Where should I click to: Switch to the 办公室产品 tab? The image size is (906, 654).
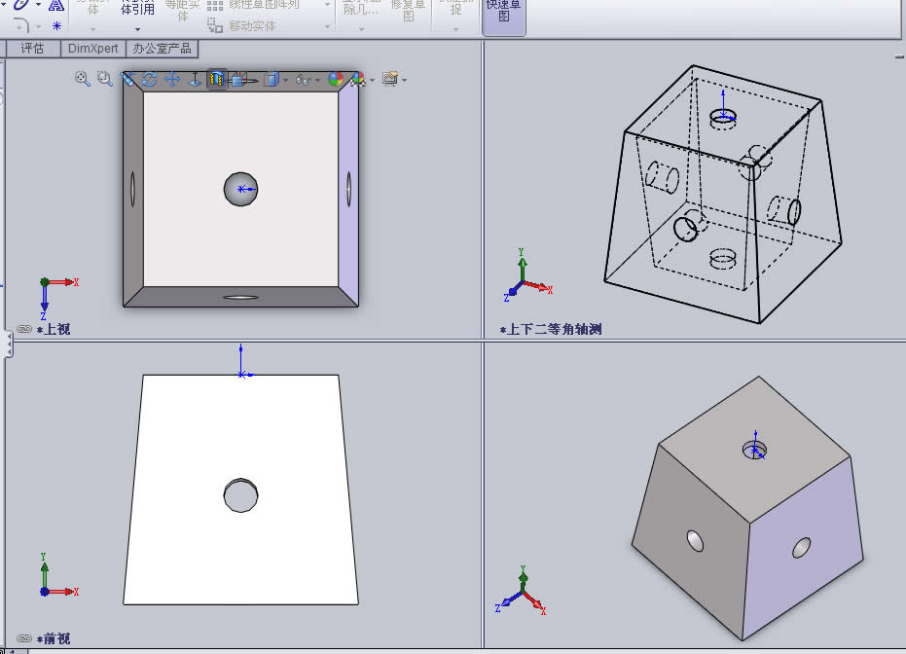(162, 49)
